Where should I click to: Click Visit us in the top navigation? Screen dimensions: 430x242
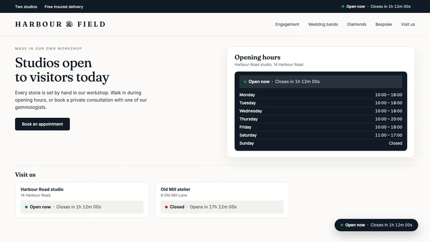coord(408,24)
